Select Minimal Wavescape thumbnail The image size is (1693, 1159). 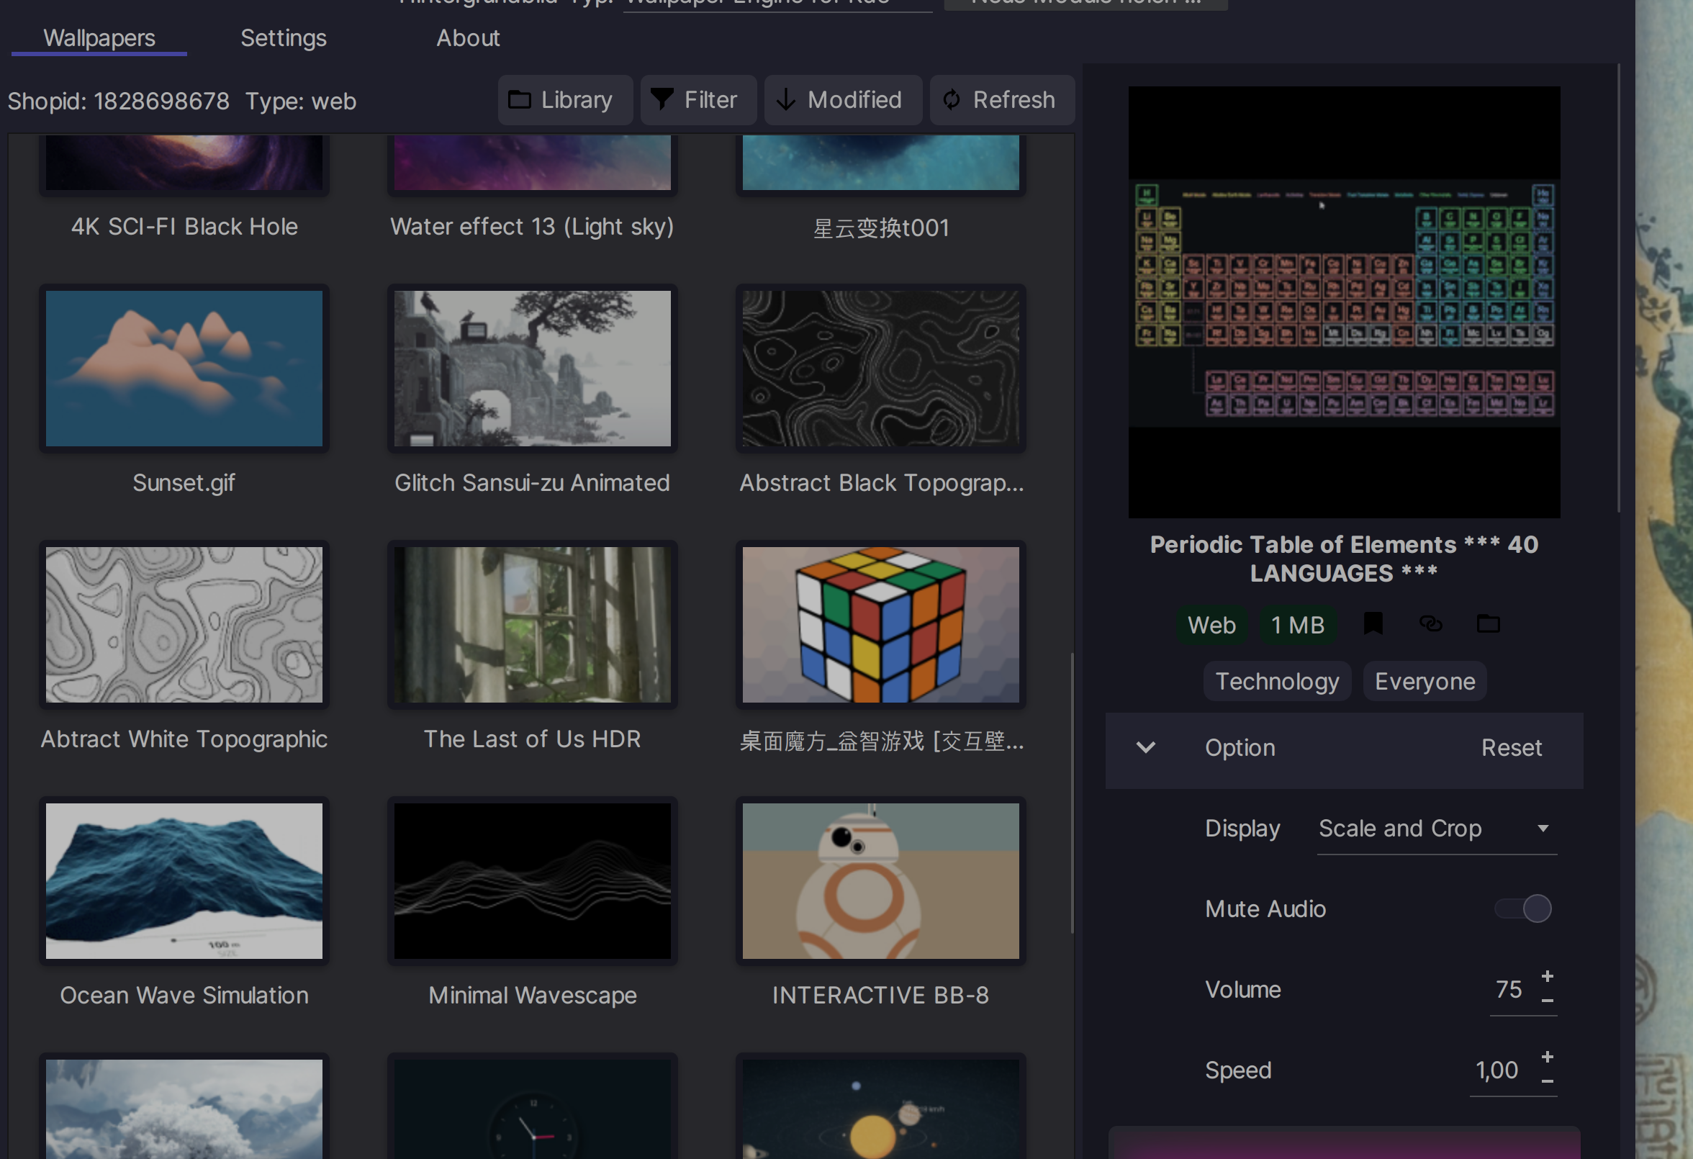tap(533, 881)
